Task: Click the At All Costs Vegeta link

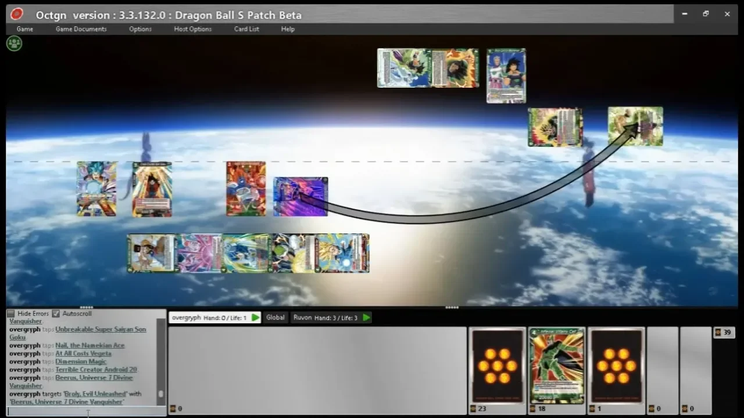Action: (x=83, y=354)
